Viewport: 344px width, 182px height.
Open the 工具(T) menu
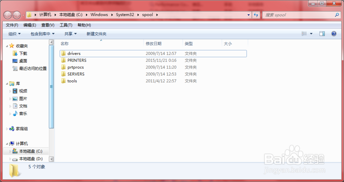[66, 25]
